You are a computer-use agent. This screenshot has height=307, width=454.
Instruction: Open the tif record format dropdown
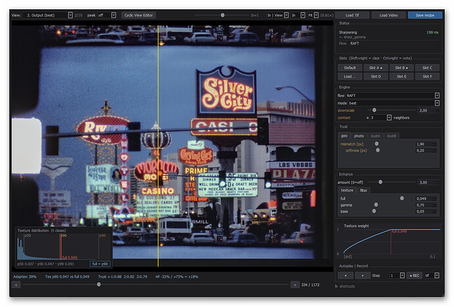(x=432, y=275)
